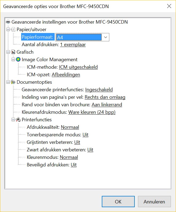Select the Papierformaat label
Viewport: 176px width, 212px height.
coord(38,37)
